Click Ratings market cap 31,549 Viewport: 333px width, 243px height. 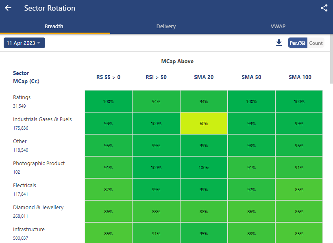[20, 106]
